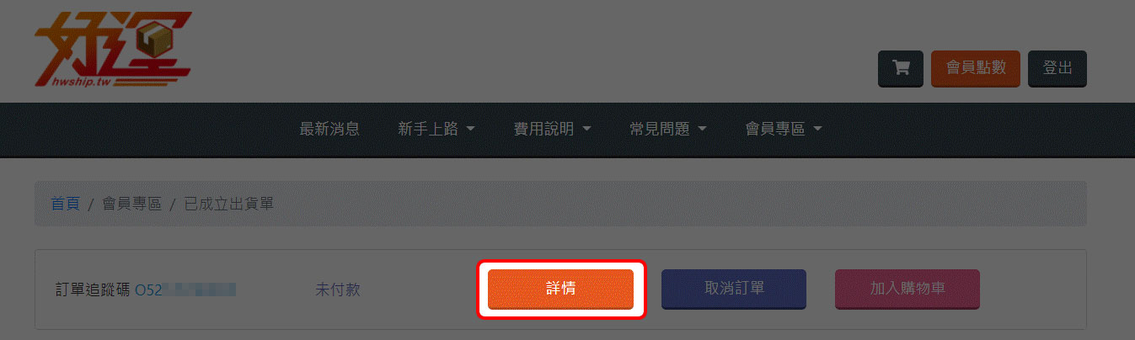Add order using 加入購物車 button
This screenshot has width=1135, height=340.
[x=907, y=289]
